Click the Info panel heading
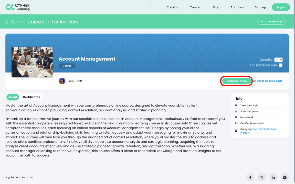This screenshot has height=184, width=295. click(x=239, y=98)
